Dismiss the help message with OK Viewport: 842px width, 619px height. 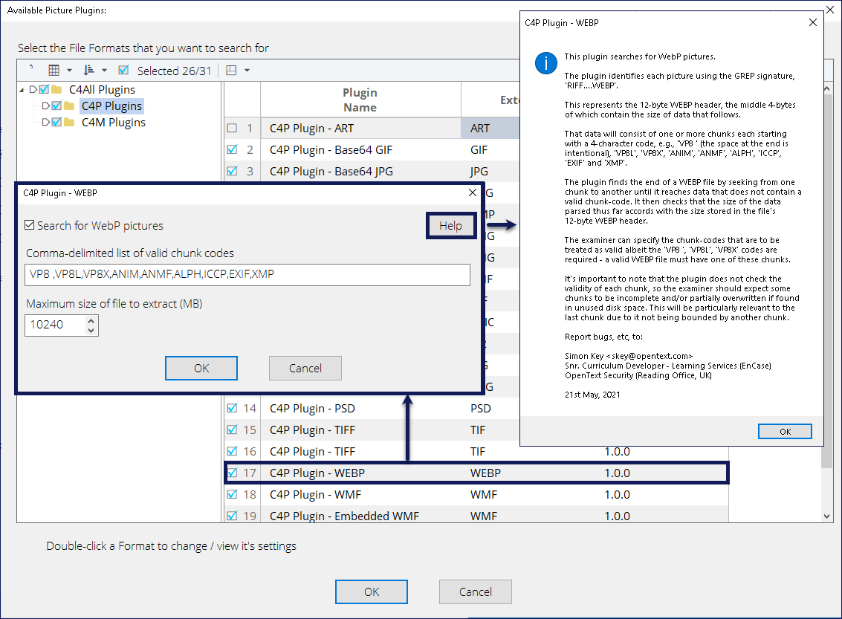pyautogui.click(x=785, y=431)
